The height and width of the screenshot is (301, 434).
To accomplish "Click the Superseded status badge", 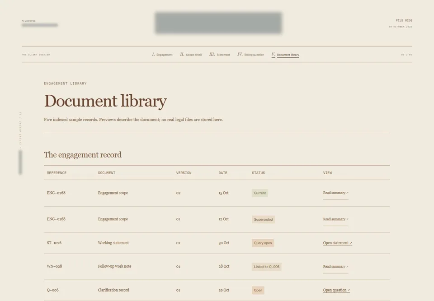I will tap(263, 219).
